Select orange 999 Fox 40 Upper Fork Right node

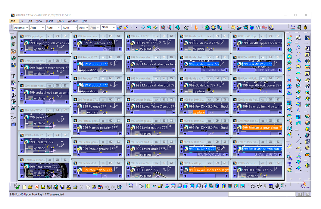pyautogui.click(x=209, y=170)
